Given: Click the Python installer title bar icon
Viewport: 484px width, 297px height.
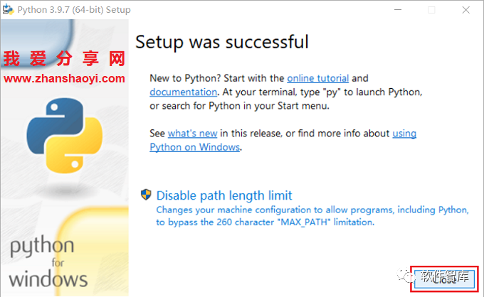Looking at the screenshot, I should click(x=8, y=9).
